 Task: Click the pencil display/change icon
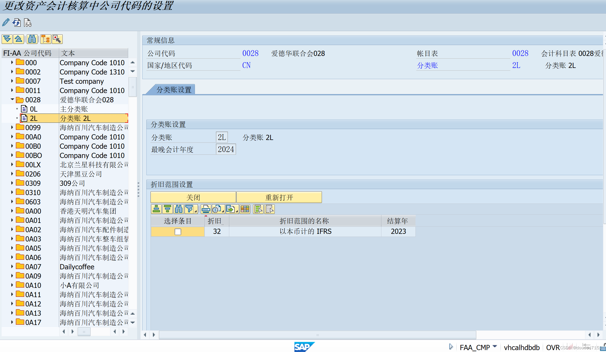6,22
